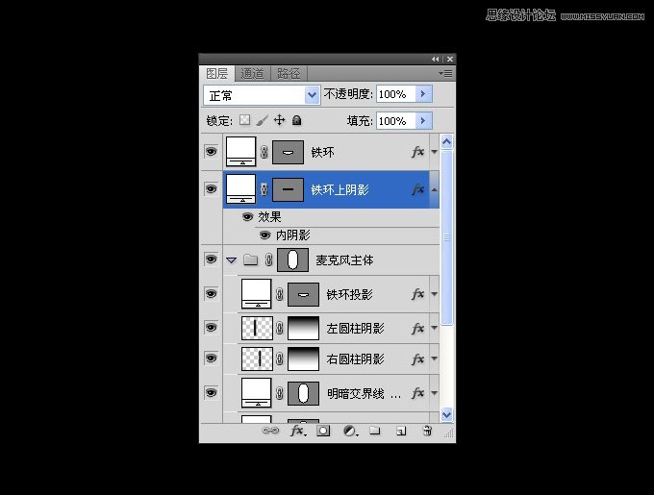Screen dimensions: 654x495
Task: Select the 铁环 layer name
Action: (322, 153)
